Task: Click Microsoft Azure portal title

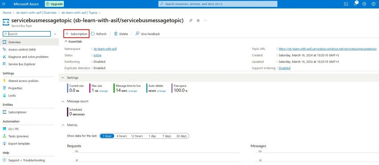Action: pyautogui.click(x=26, y=4)
